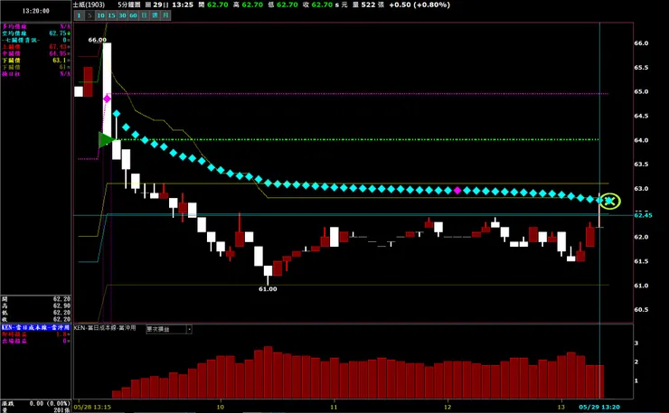Click the 66.0 tick on price axis
The image size is (669, 413).
(641, 43)
